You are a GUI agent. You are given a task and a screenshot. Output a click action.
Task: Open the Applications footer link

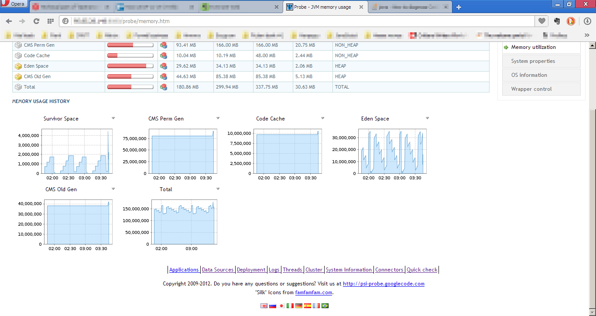(x=184, y=270)
